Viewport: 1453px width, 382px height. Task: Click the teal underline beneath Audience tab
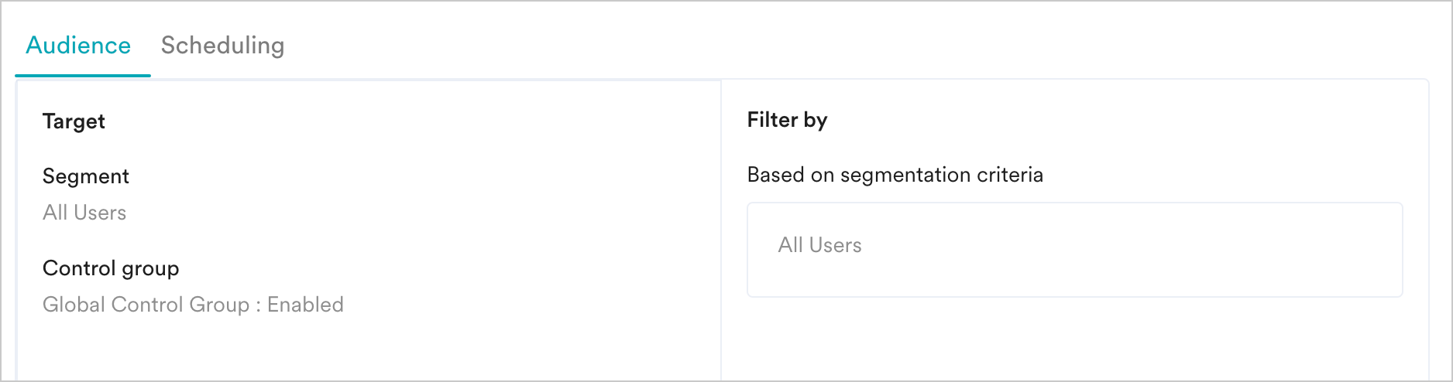coord(83,76)
